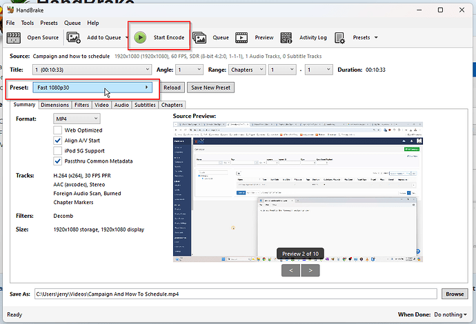Open the Add to Queue dropdown arrow

pyautogui.click(x=127, y=38)
